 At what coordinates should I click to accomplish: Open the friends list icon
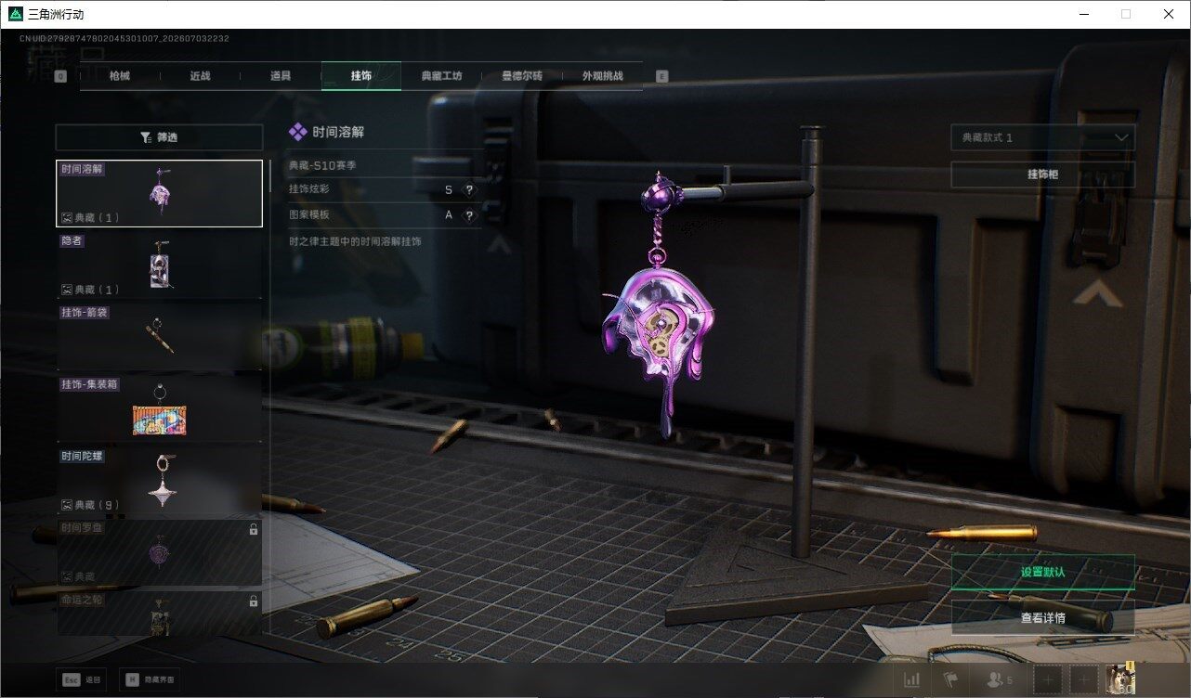coord(998,680)
